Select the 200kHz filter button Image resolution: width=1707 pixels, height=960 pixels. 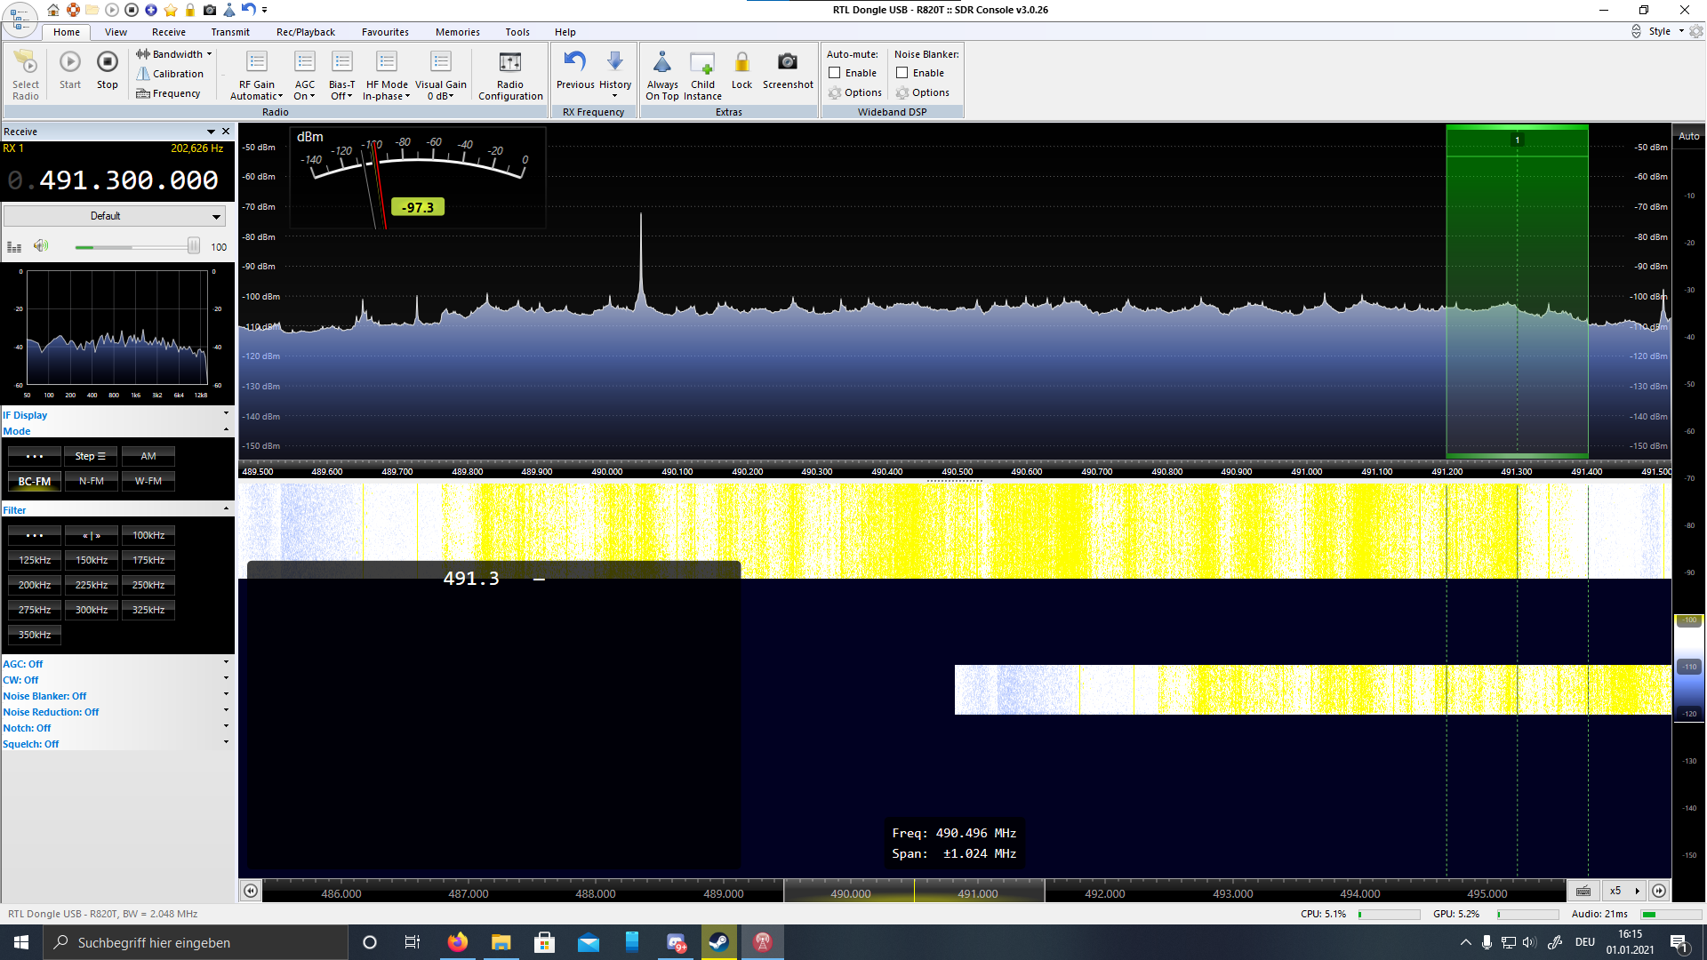coord(35,585)
